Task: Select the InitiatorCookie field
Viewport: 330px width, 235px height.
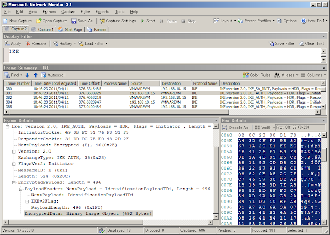Action: [73, 133]
